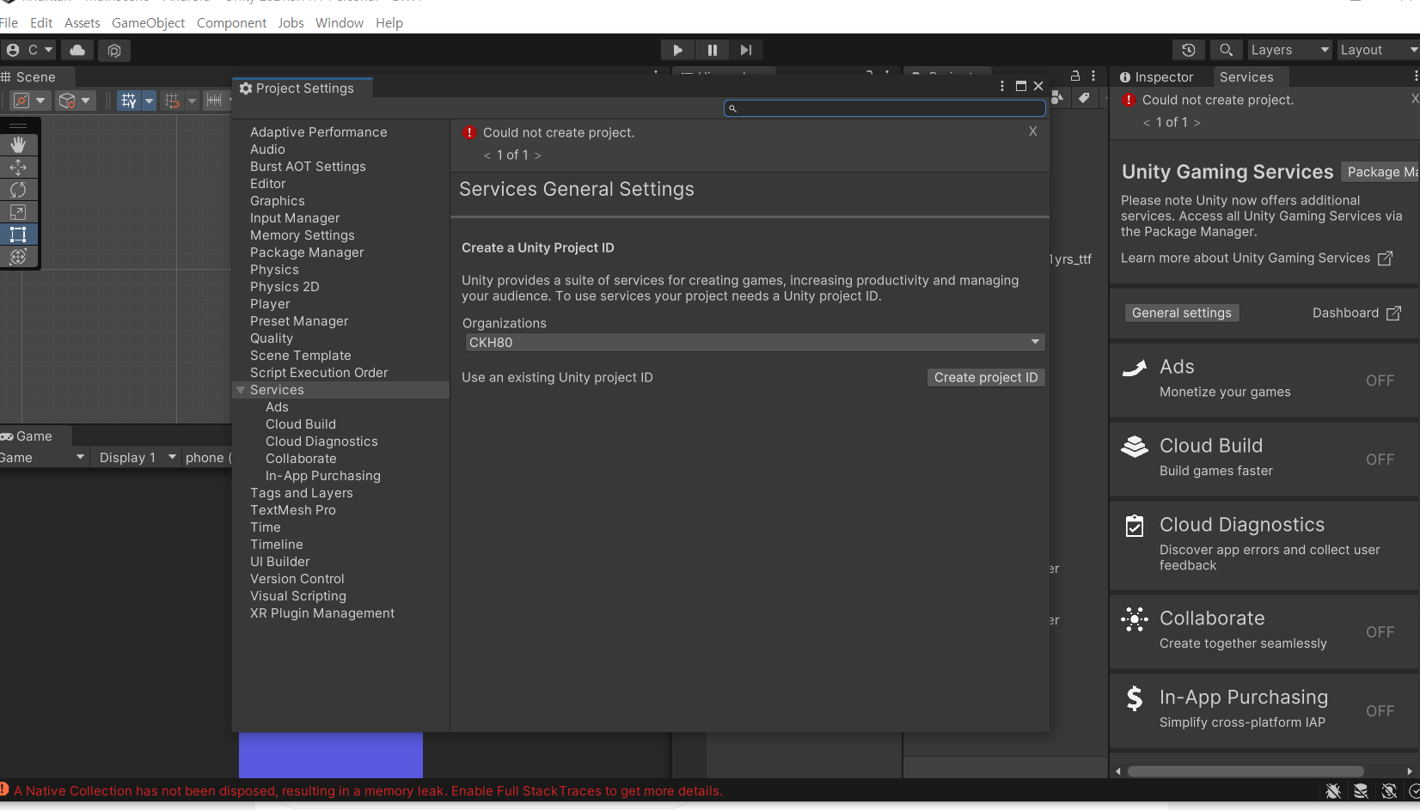Select the Rect transform tool
The width and height of the screenshot is (1420, 810).
click(x=18, y=234)
